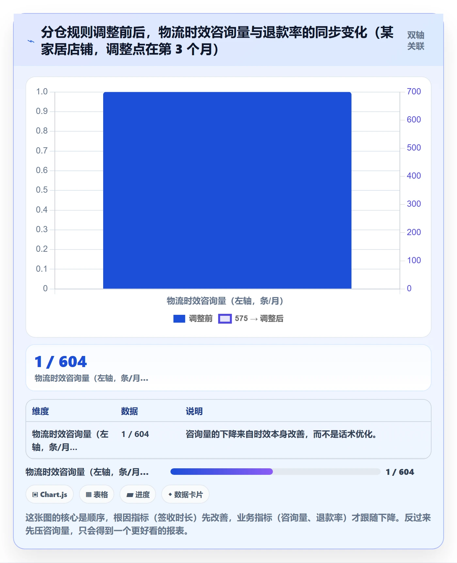Select the 表格 tag chip
The width and height of the screenshot is (457, 563).
coord(97,494)
